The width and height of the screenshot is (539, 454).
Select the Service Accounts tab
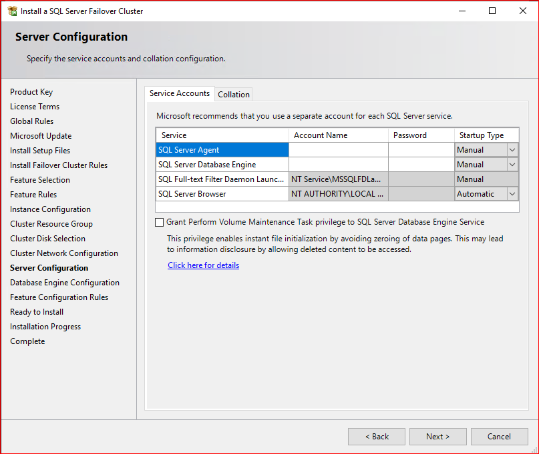tap(180, 93)
